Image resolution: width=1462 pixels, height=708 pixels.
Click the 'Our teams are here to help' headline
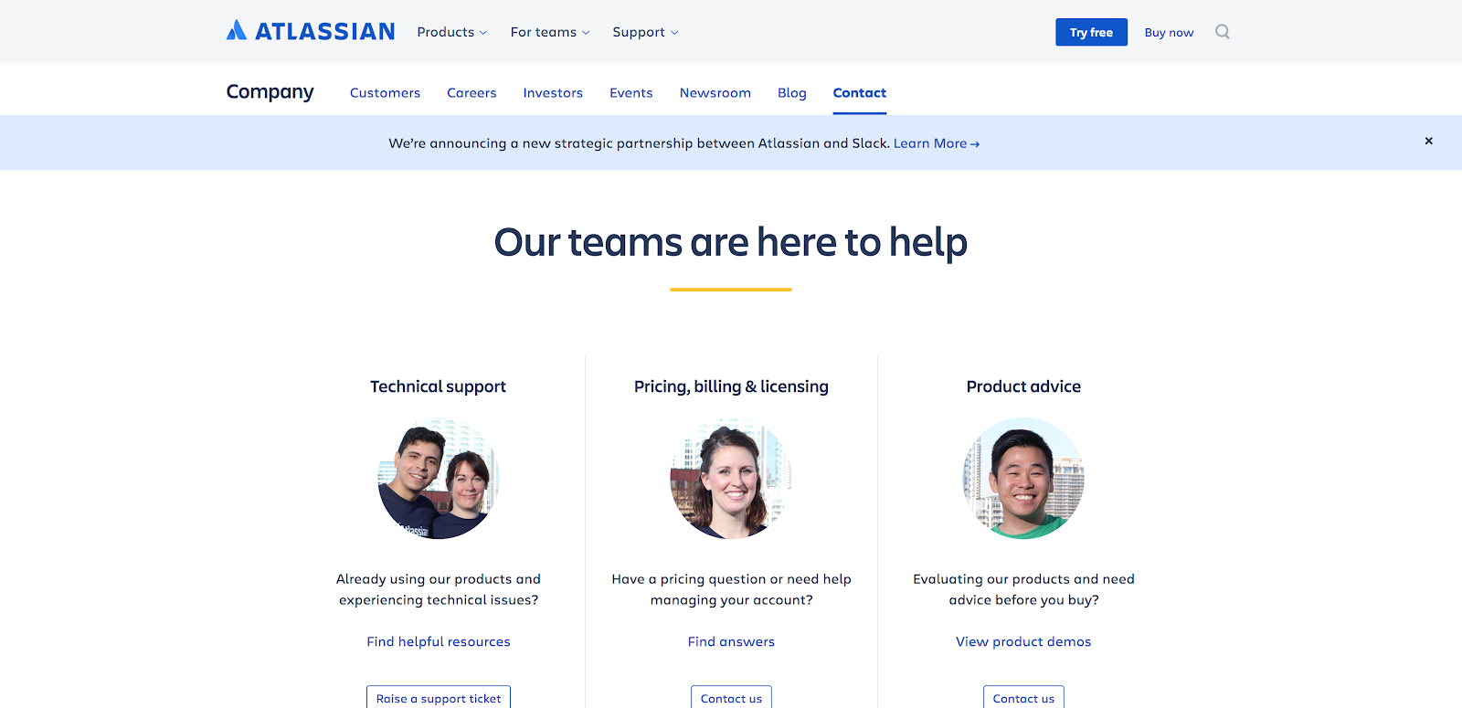731,242
